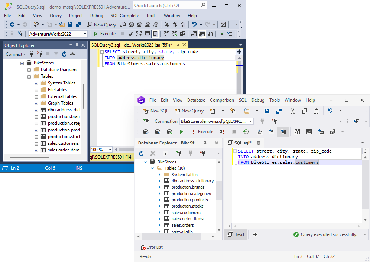Click Execute button in SSMS toolbar
370x262 pixels.
click(105, 34)
